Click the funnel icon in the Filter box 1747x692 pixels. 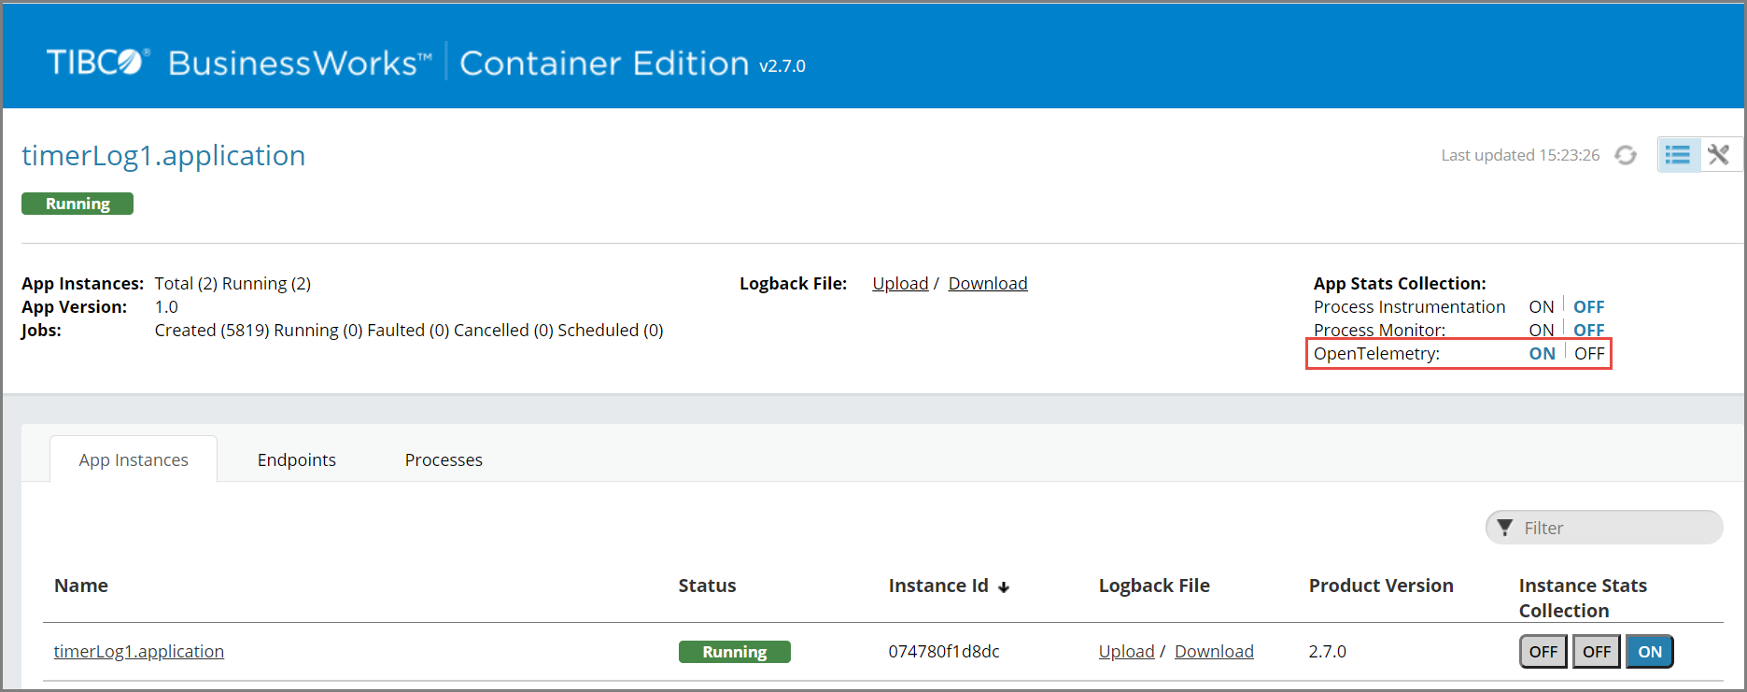coord(1505,528)
